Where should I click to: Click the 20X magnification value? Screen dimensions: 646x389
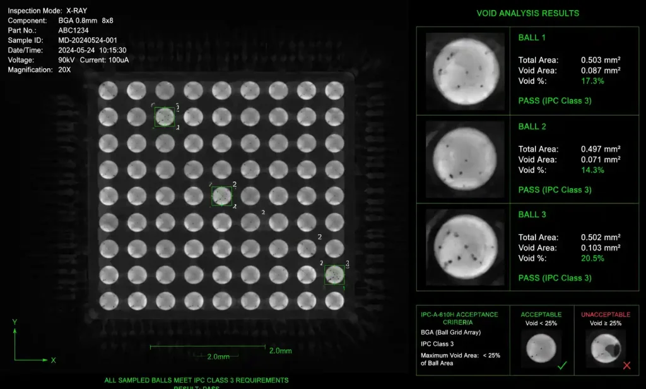(64, 70)
